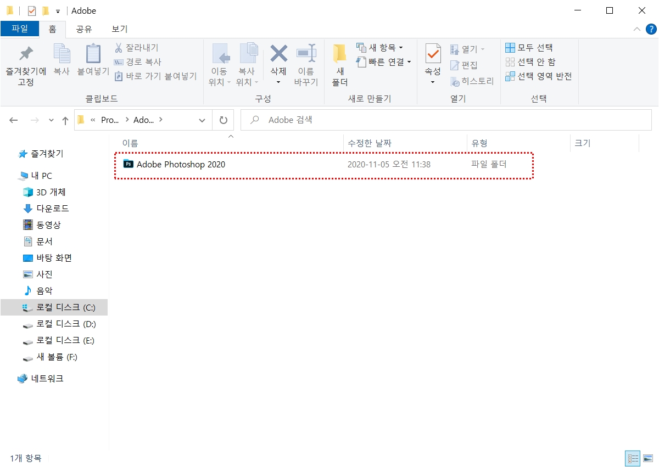Click 열기 (Open) in the ribbon
659x467 pixels.
click(467, 49)
